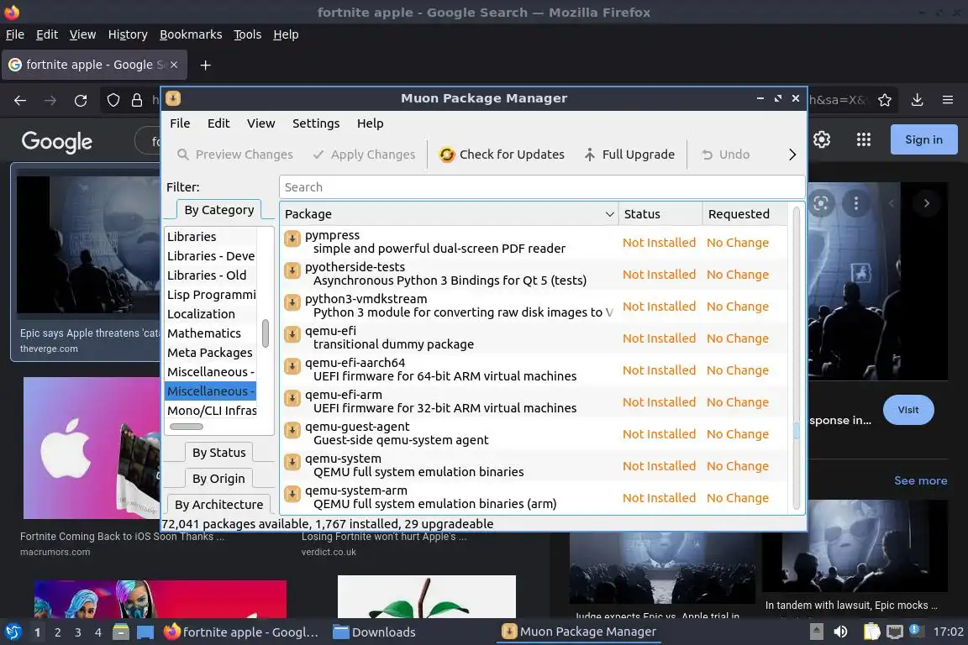Open Firefox History menu
This screenshot has height=645, width=968.
128,34
